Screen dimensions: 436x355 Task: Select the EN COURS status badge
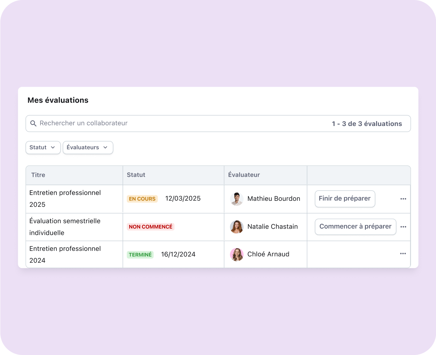click(x=142, y=199)
